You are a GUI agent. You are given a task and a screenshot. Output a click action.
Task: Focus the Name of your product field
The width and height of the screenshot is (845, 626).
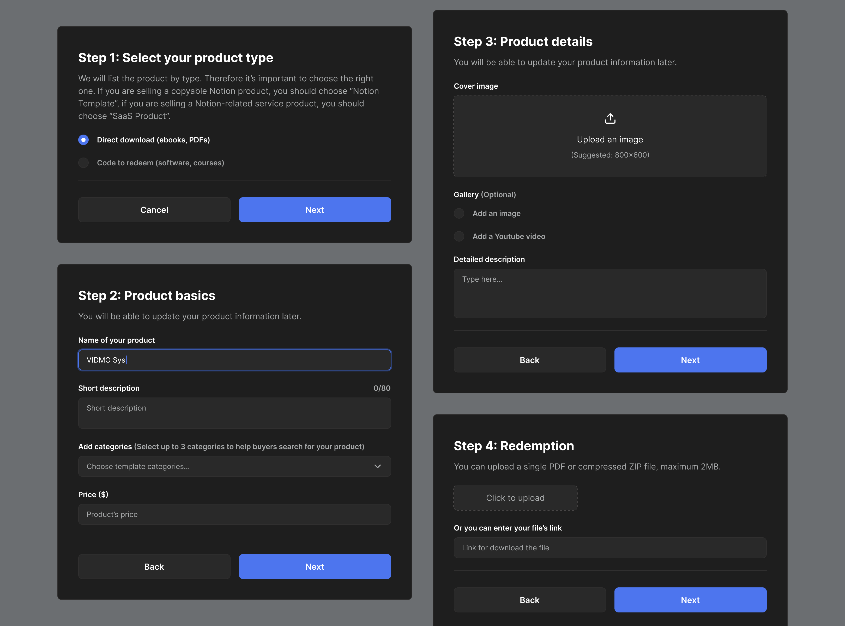click(x=234, y=360)
